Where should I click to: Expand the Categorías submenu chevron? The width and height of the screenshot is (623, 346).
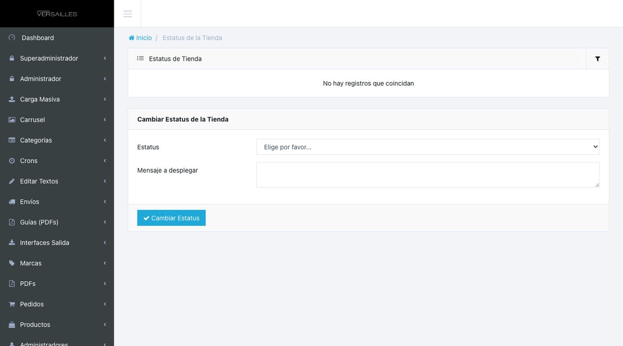[105, 140]
